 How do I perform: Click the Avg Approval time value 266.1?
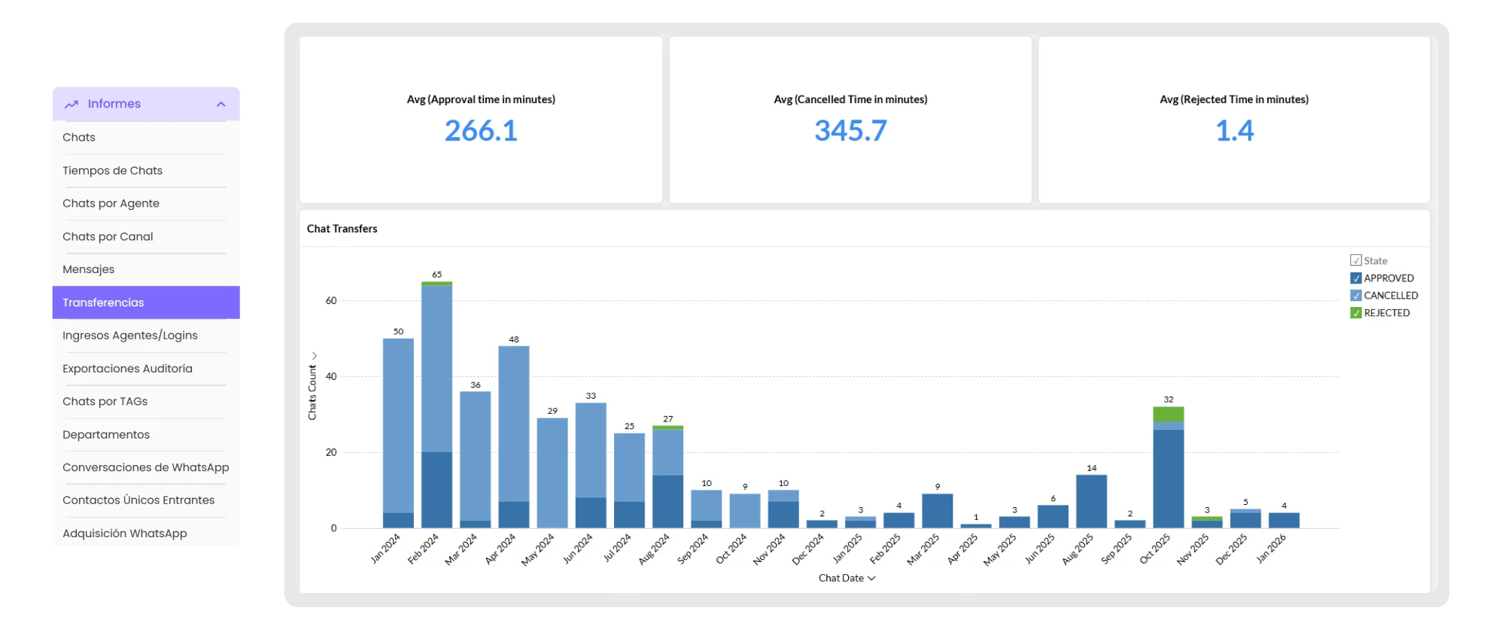pyautogui.click(x=481, y=131)
